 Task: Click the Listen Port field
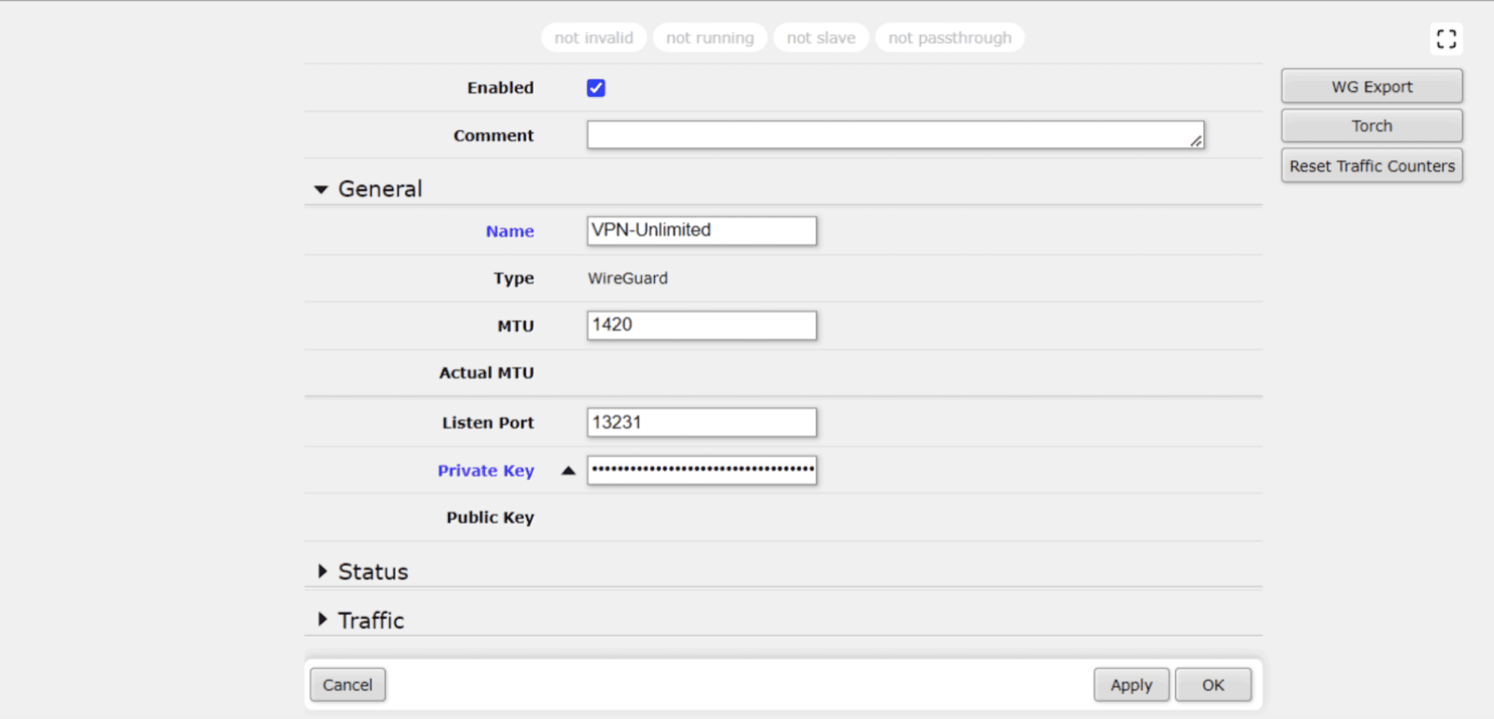[701, 422]
